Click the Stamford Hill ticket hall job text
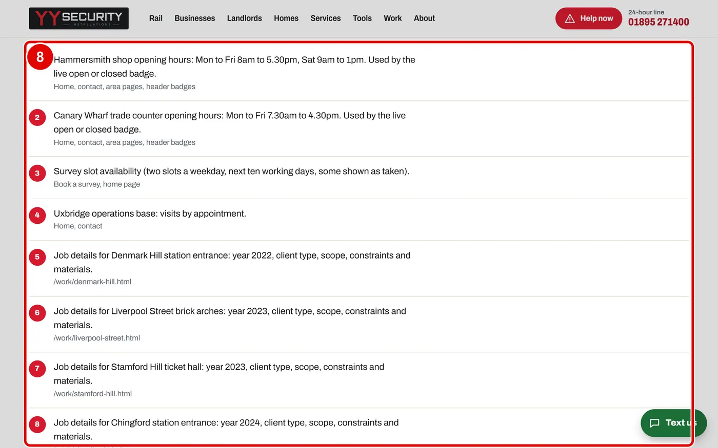Image resolution: width=718 pixels, height=448 pixels. [219, 374]
